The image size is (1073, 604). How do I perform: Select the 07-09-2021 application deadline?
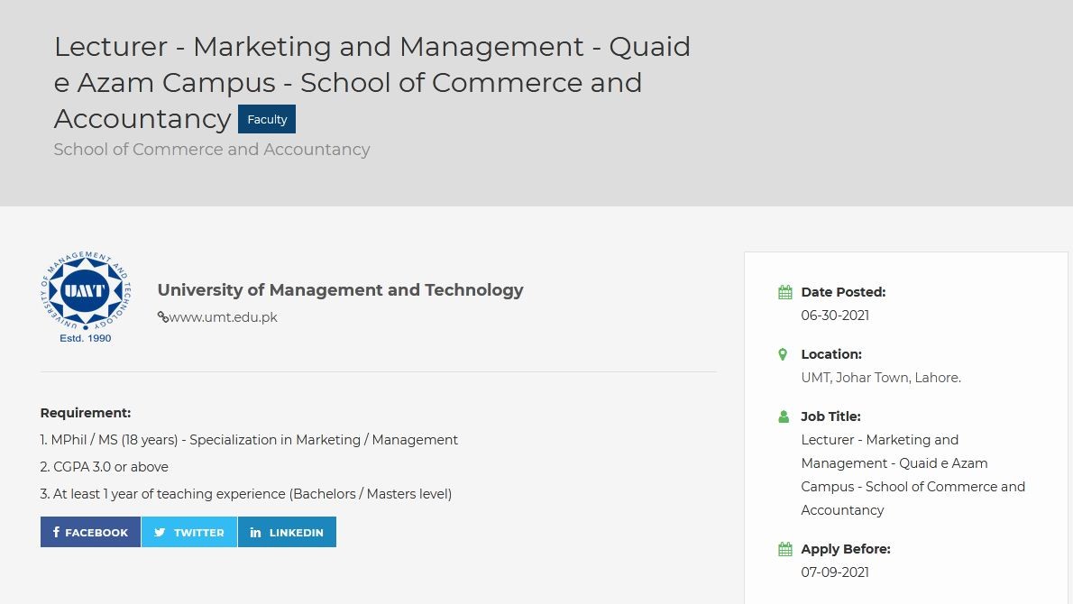[835, 572]
